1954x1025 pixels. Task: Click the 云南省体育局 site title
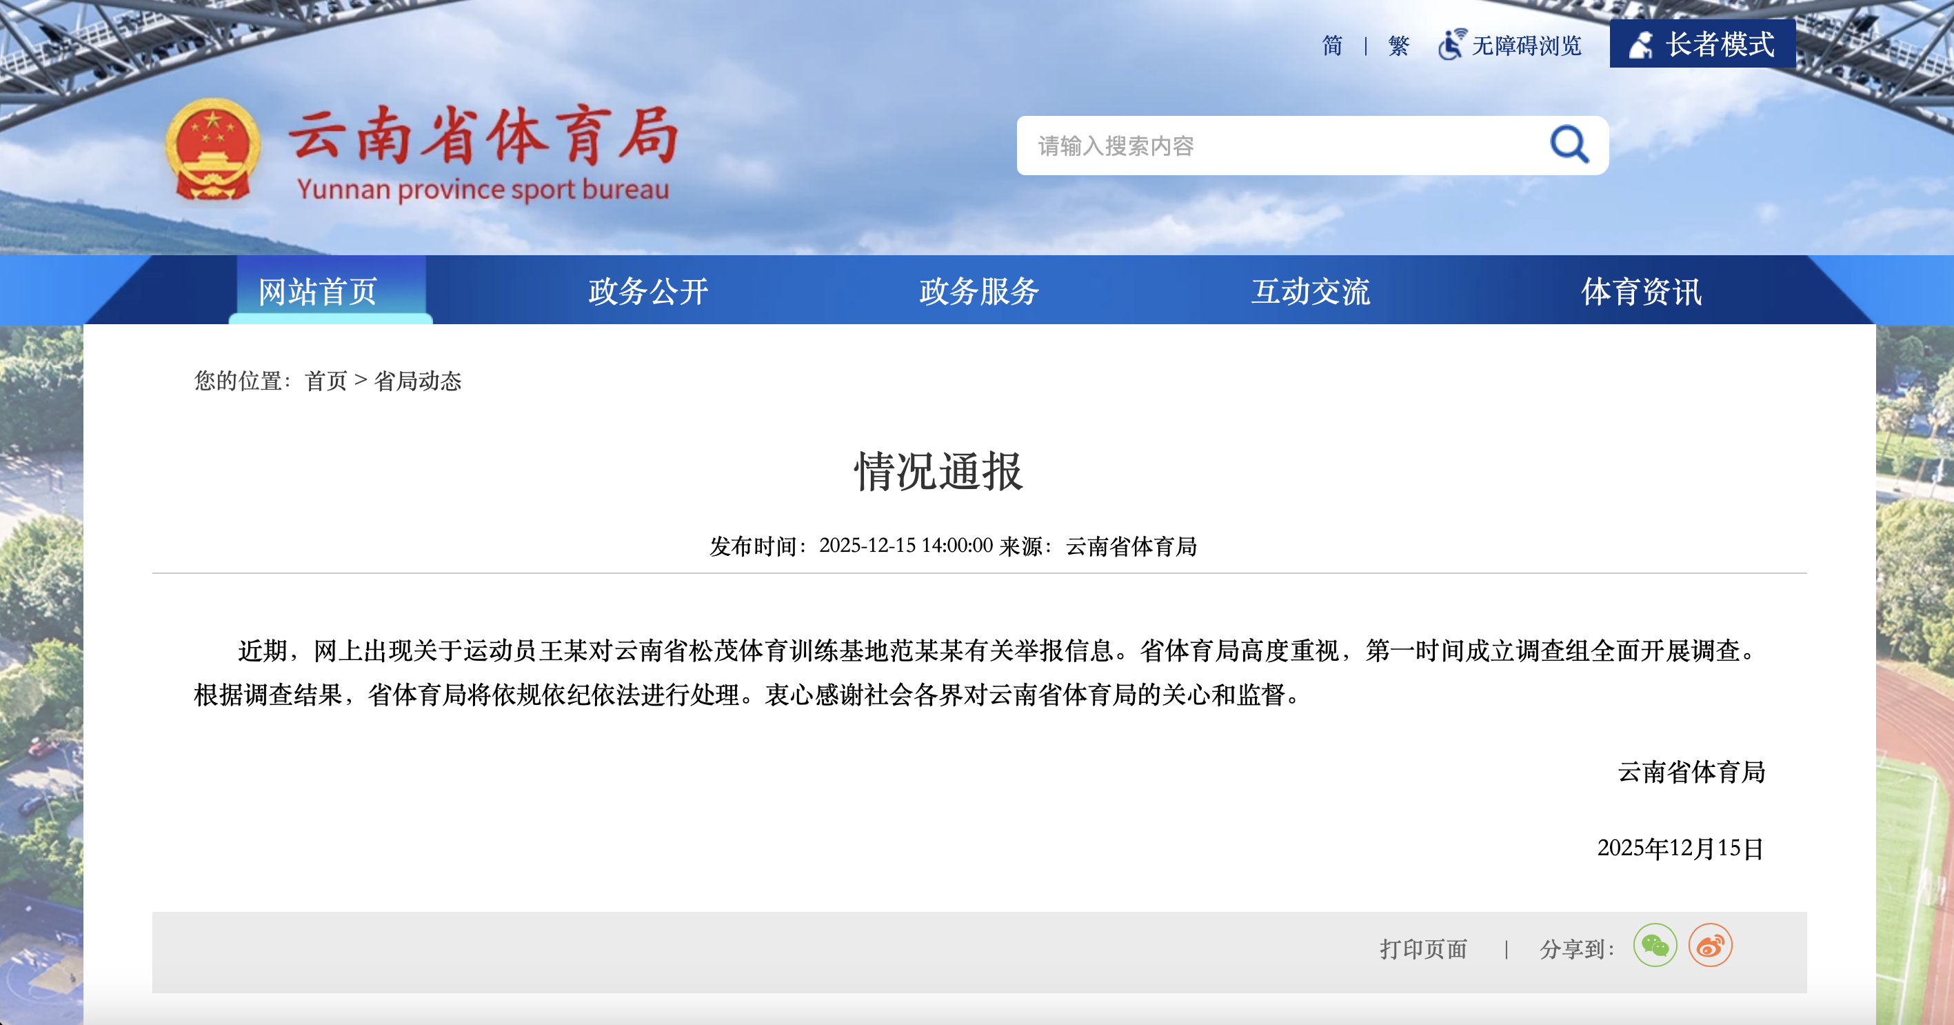pyautogui.click(x=483, y=137)
